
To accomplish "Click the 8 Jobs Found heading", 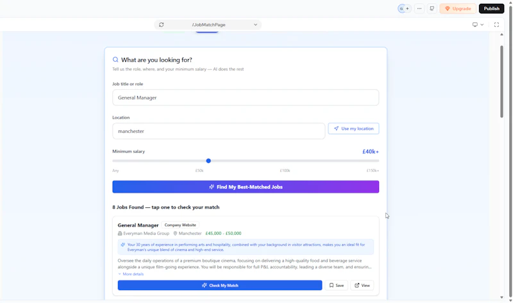I will click(x=166, y=207).
